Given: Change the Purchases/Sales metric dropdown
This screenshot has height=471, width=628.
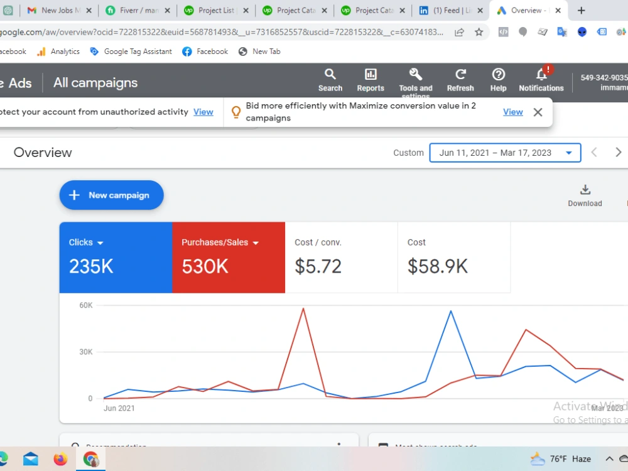Looking at the screenshot, I should pyautogui.click(x=220, y=242).
